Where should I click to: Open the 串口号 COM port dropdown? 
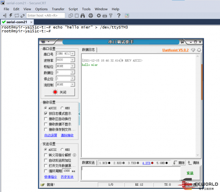(x=72, y=54)
